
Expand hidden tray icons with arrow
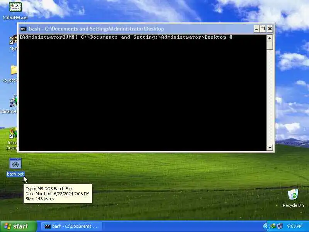[266, 226]
